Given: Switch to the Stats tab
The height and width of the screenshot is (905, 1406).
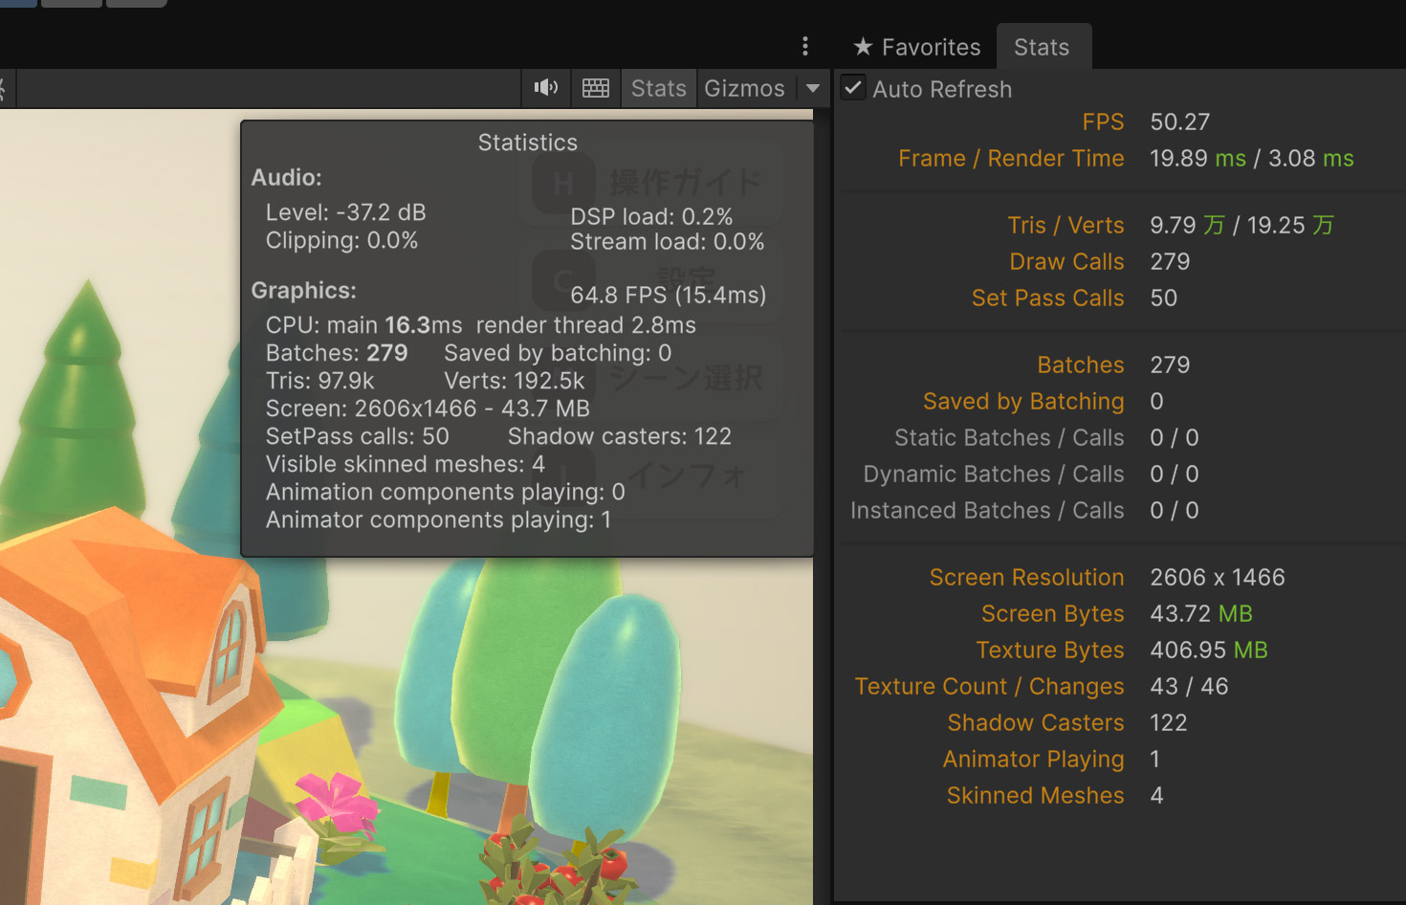Looking at the screenshot, I should (x=1042, y=47).
